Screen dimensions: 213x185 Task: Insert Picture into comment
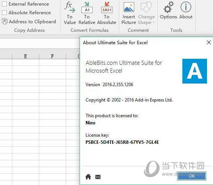pos(129,13)
